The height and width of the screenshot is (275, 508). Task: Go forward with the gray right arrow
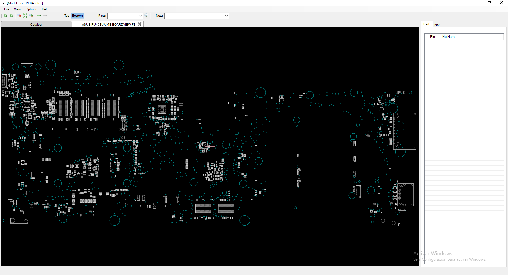(x=45, y=16)
